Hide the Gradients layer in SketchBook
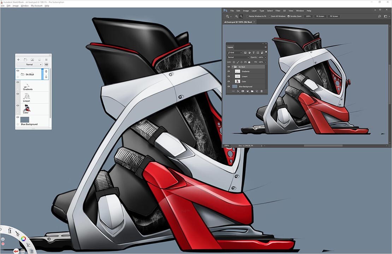392x254 pixels. point(18,82)
